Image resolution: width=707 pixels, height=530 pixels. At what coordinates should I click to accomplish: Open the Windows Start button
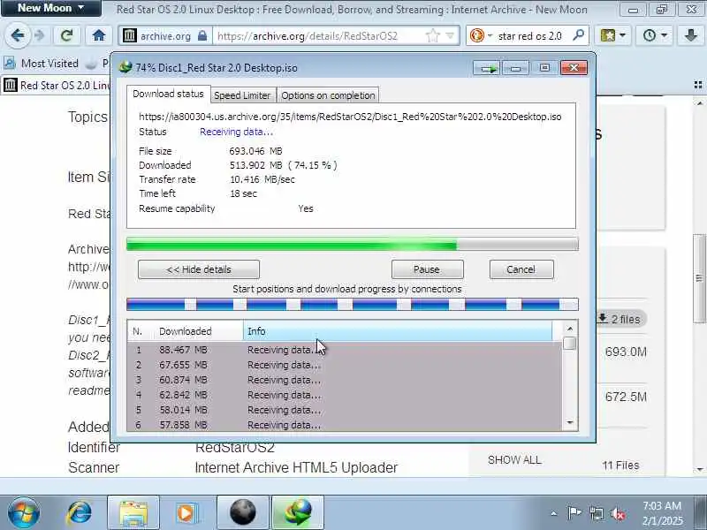[24, 512]
